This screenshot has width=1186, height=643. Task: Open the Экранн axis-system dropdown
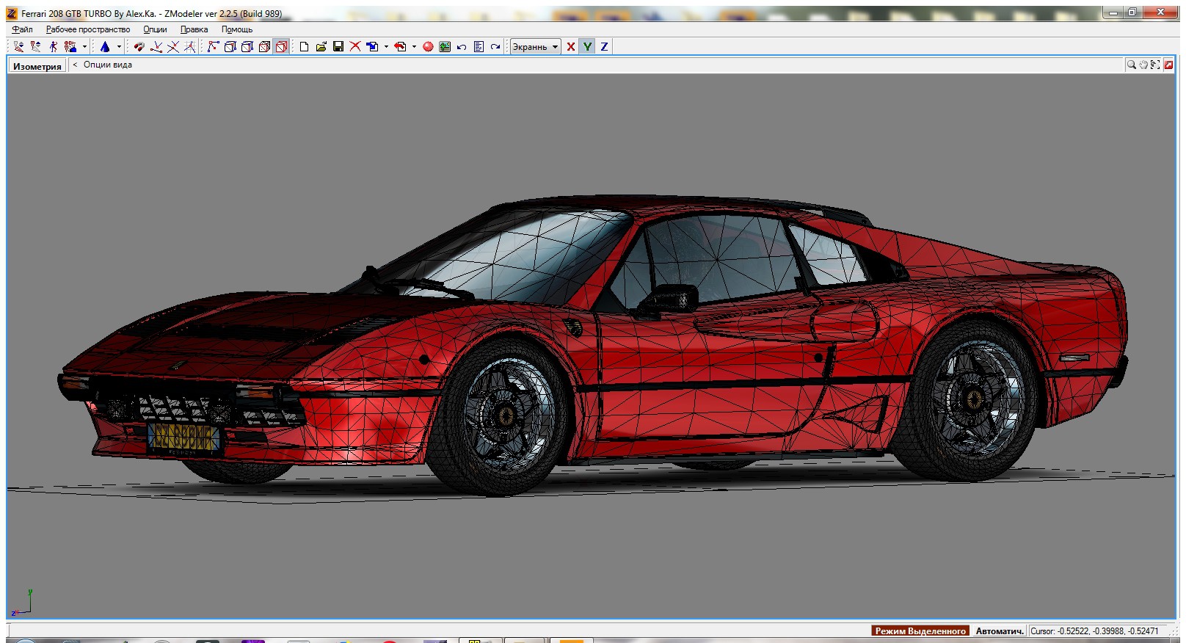[x=535, y=47]
